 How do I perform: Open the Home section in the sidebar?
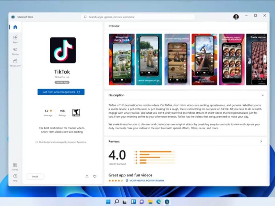coord(15,27)
